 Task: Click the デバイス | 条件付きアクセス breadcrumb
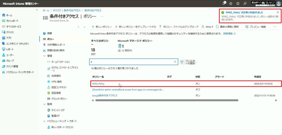67,10
